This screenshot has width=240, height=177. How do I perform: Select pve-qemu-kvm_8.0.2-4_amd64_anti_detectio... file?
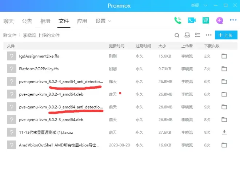(61, 82)
